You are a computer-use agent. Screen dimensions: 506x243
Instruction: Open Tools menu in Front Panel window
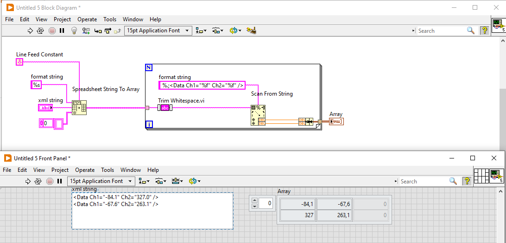pyautogui.click(x=108, y=170)
